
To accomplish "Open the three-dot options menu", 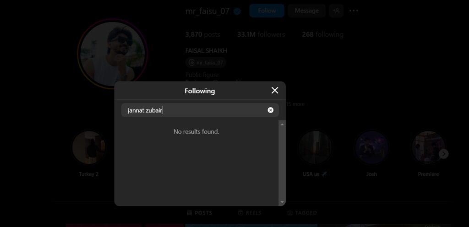I will [x=354, y=11].
